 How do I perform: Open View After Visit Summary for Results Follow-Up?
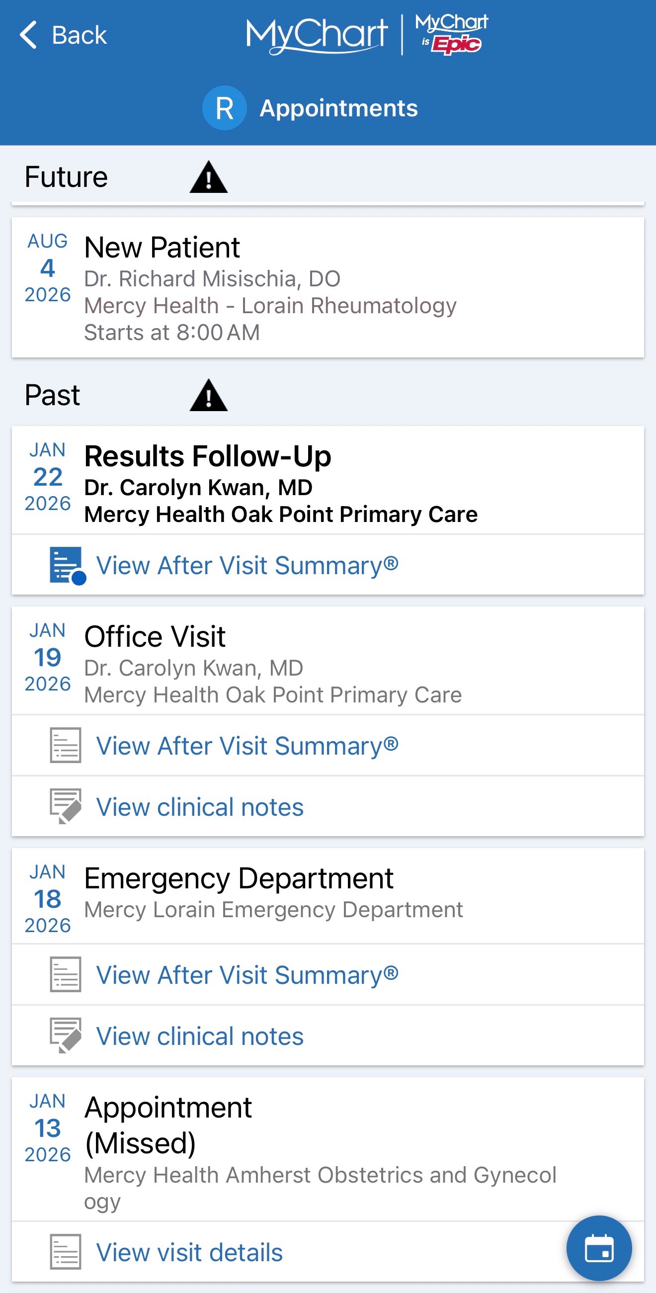[x=247, y=565]
